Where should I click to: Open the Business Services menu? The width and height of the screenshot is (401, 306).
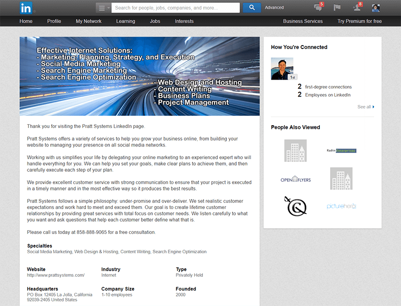(303, 21)
